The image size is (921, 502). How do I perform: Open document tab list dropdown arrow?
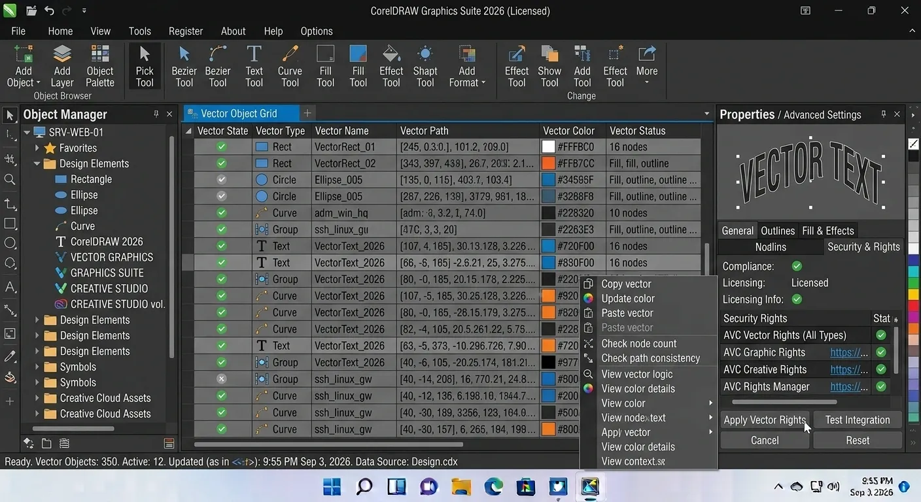click(706, 114)
